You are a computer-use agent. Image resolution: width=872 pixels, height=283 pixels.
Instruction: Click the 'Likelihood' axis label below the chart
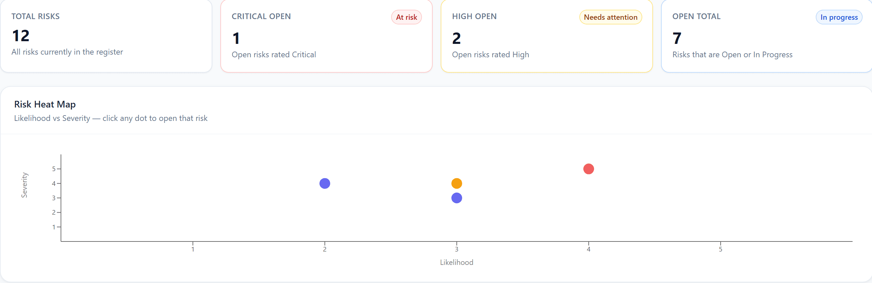click(x=456, y=262)
